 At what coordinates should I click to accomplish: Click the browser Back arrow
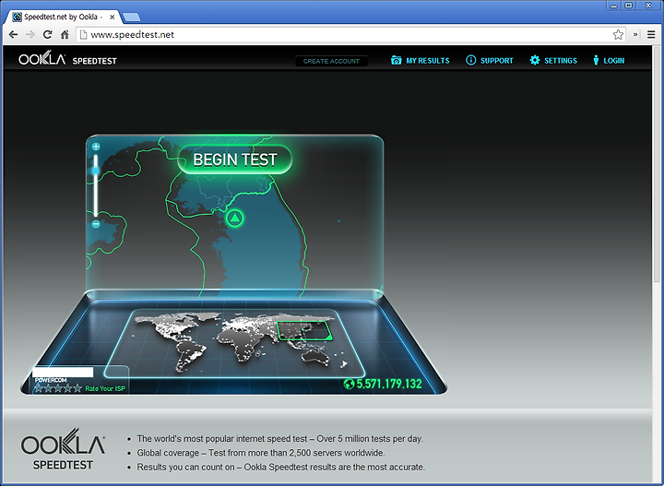pyautogui.click(x=13, y=35)
